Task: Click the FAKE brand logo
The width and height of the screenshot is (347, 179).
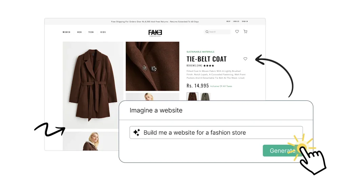Action: tap(155, 33)
